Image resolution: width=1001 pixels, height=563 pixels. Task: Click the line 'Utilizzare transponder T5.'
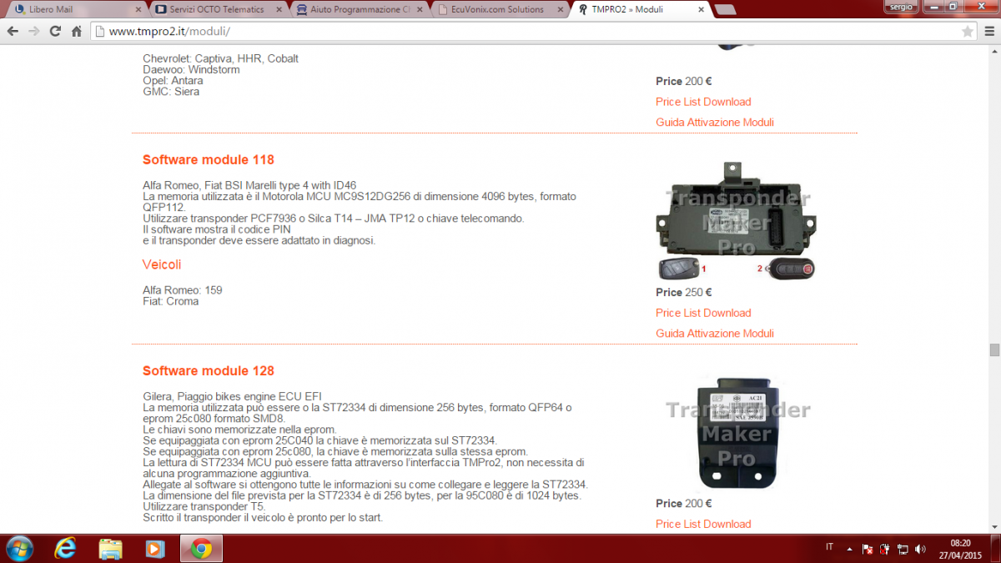click(204, 506)
